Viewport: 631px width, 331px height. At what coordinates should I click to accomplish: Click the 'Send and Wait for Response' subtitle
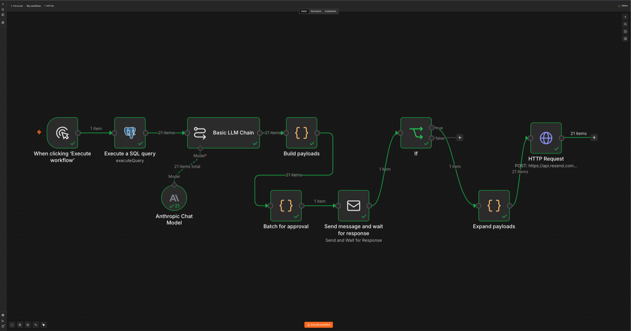click(354, 240)
